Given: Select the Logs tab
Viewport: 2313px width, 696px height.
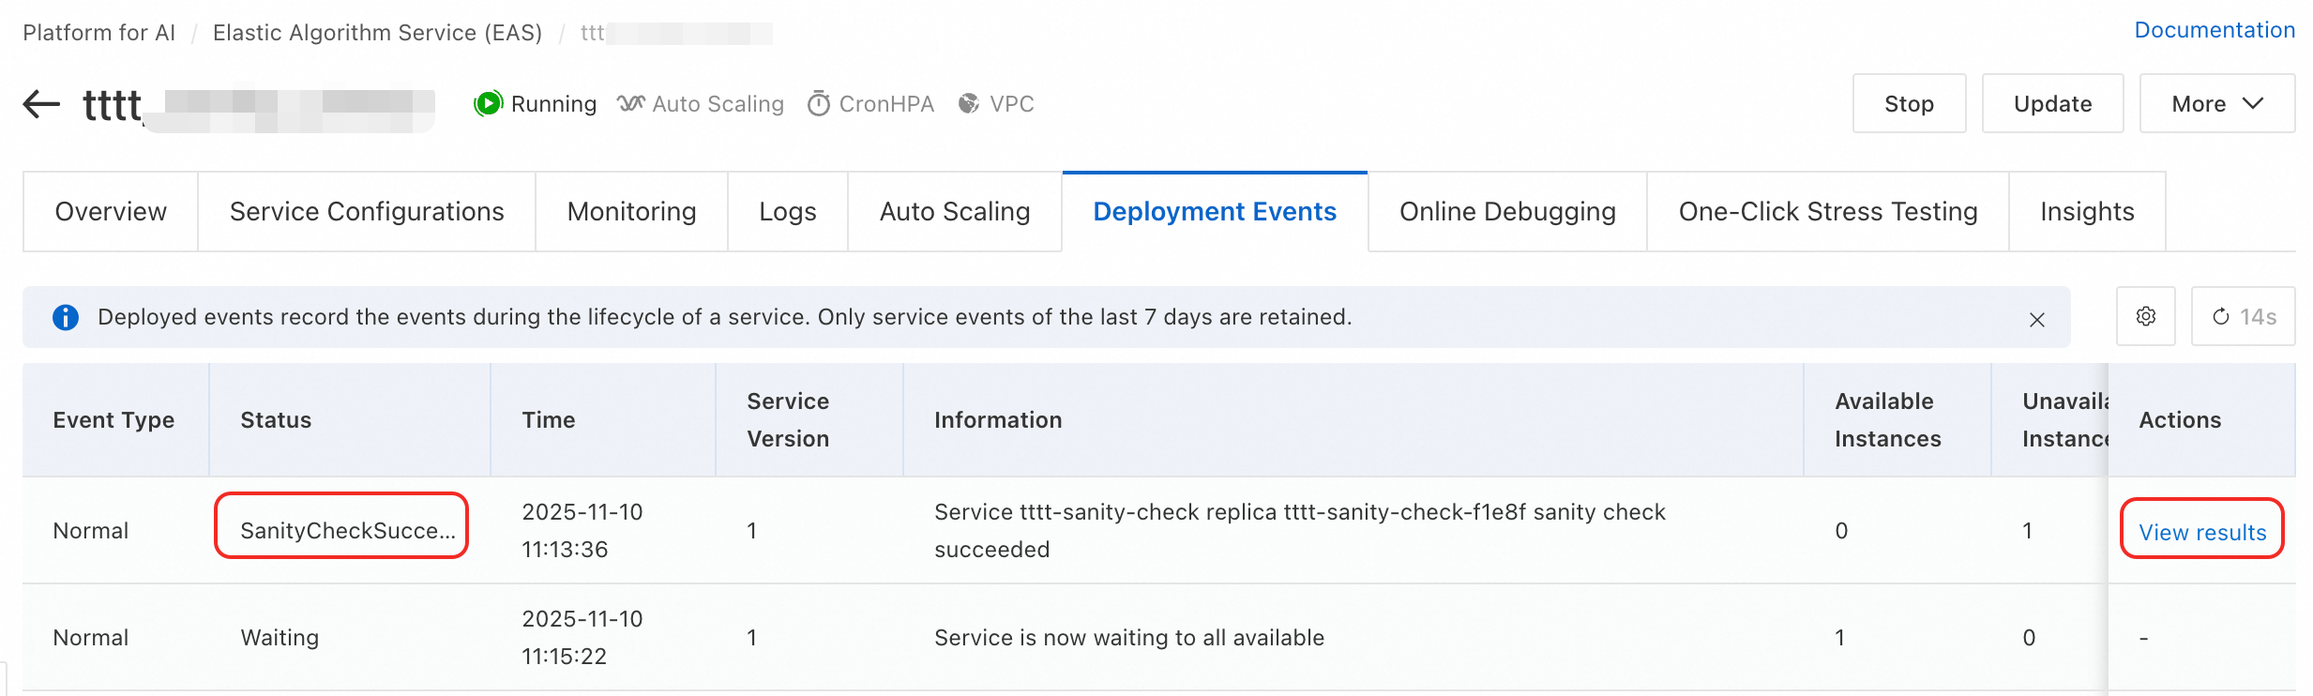Looking at the screenshot, I should pyautogui.click(x=787, y=212).
